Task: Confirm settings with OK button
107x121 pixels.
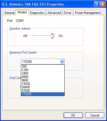Action: pos(73,115)
